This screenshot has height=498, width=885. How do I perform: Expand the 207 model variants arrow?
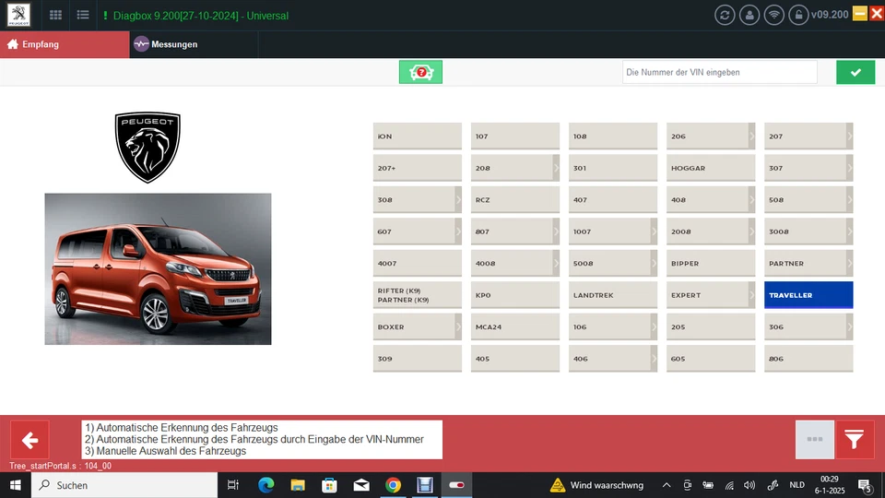(849, 136)
